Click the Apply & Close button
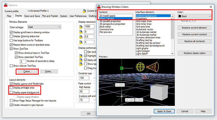 [x=164, y=111]
